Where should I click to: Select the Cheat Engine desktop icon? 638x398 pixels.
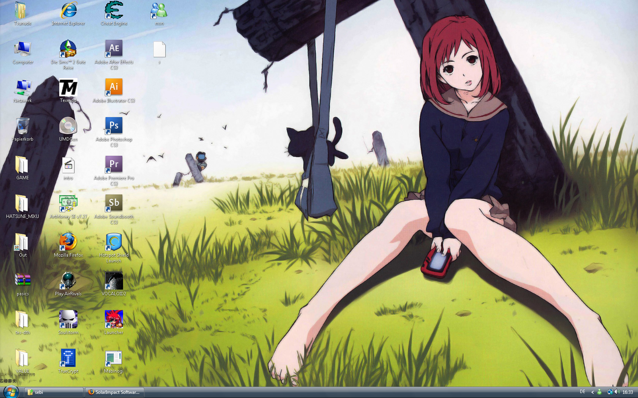(x=114, y=11)
